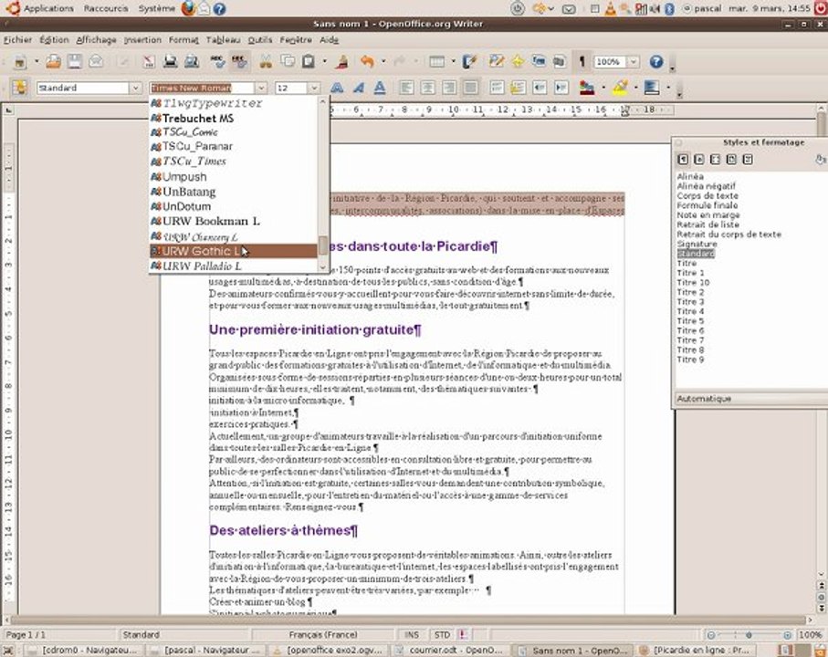Image resolution: width=828 pixels, height=657 pixels.
Task: Click the Font color swatch icon
Action: [x=587, y=88]
